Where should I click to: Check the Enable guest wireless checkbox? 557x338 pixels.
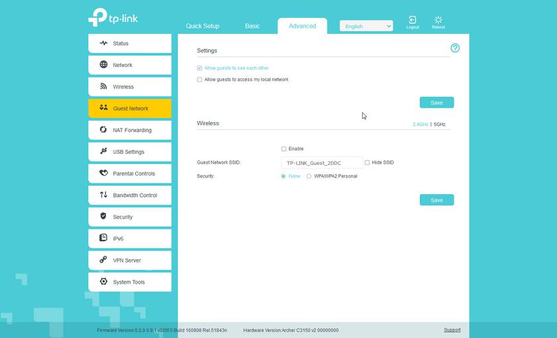coord(284,148)
